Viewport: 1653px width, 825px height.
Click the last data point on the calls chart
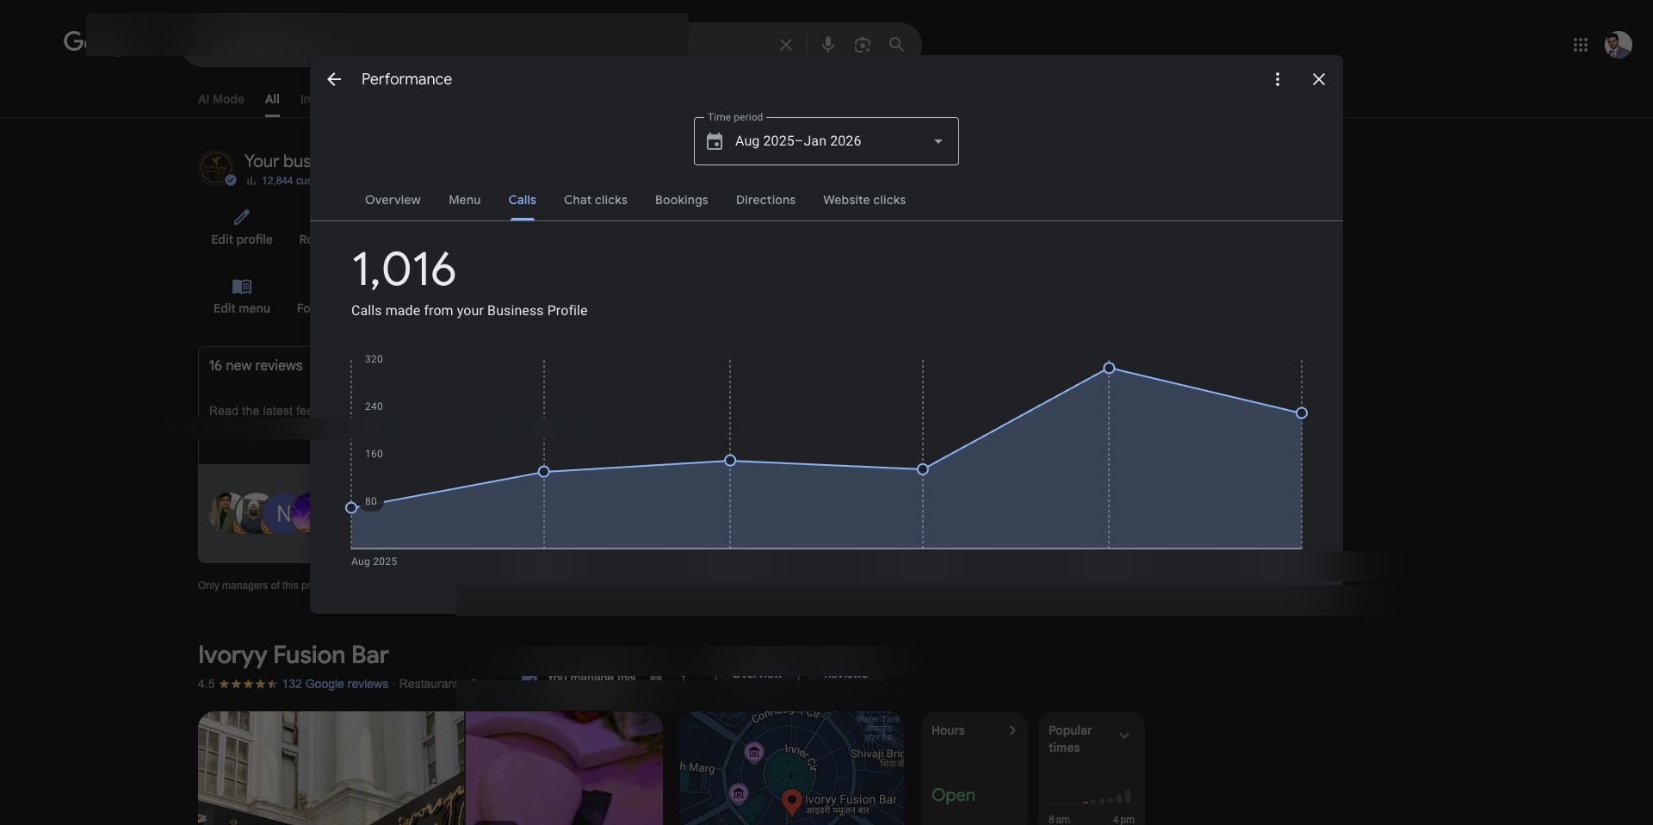coord(1302,413)
